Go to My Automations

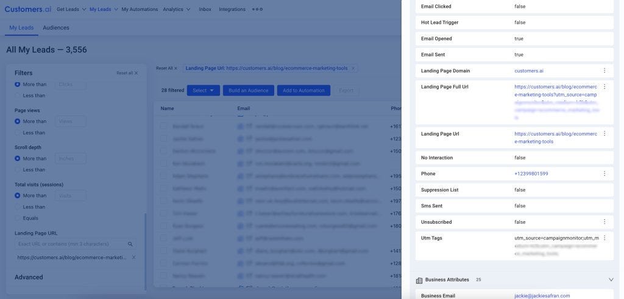coord(140,9)
